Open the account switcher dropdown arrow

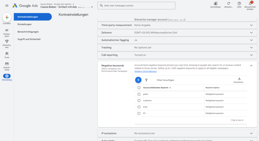tap(92, 7)
